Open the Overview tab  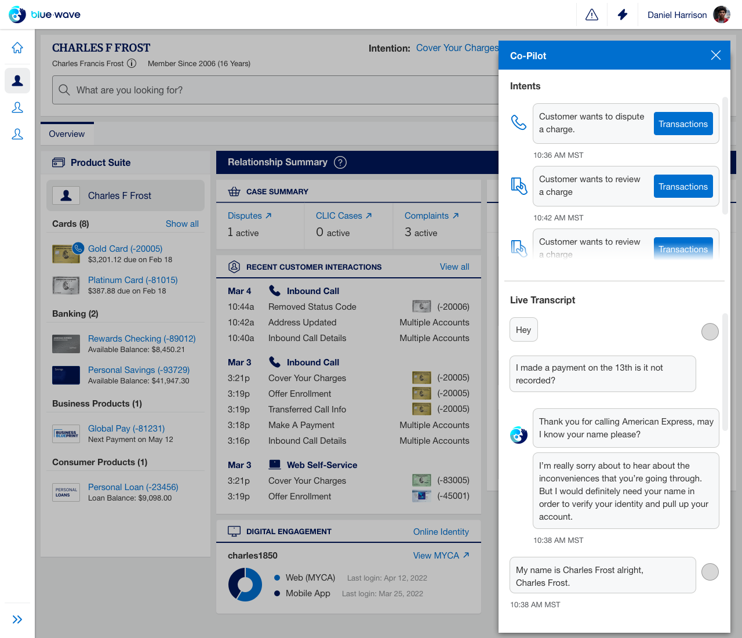point(67,134)
